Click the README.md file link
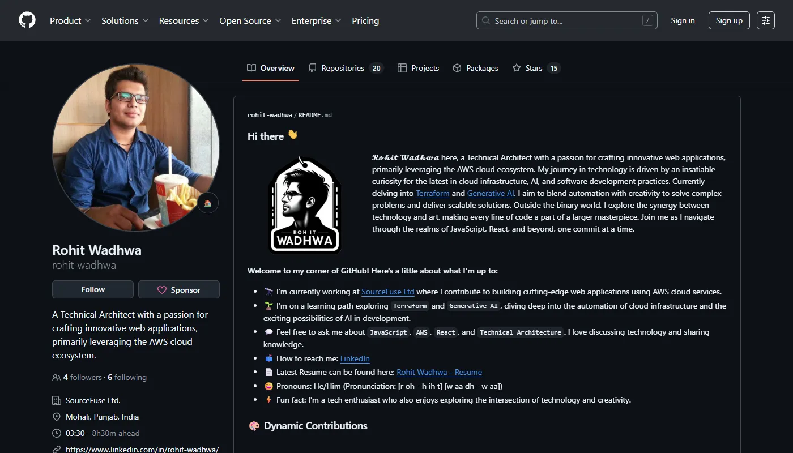This screenshot has height=453, width=793. coord(315,115)
